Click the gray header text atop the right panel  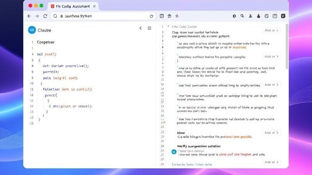tap(184, 26)
